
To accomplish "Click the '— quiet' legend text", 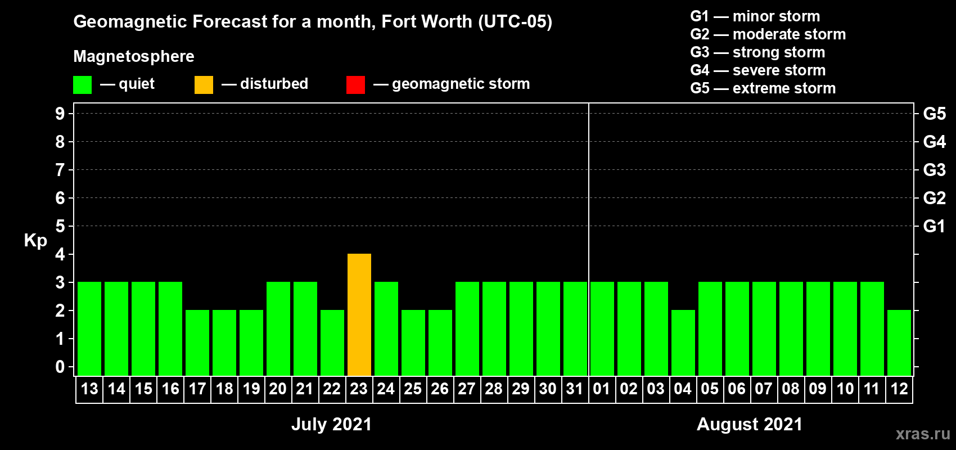I will (x=127, y=84).
